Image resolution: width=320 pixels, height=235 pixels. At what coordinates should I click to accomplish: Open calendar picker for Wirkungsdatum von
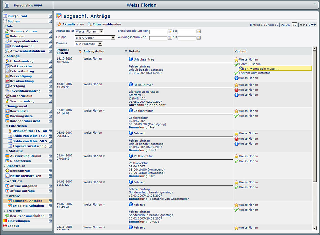tap(170, 38)
